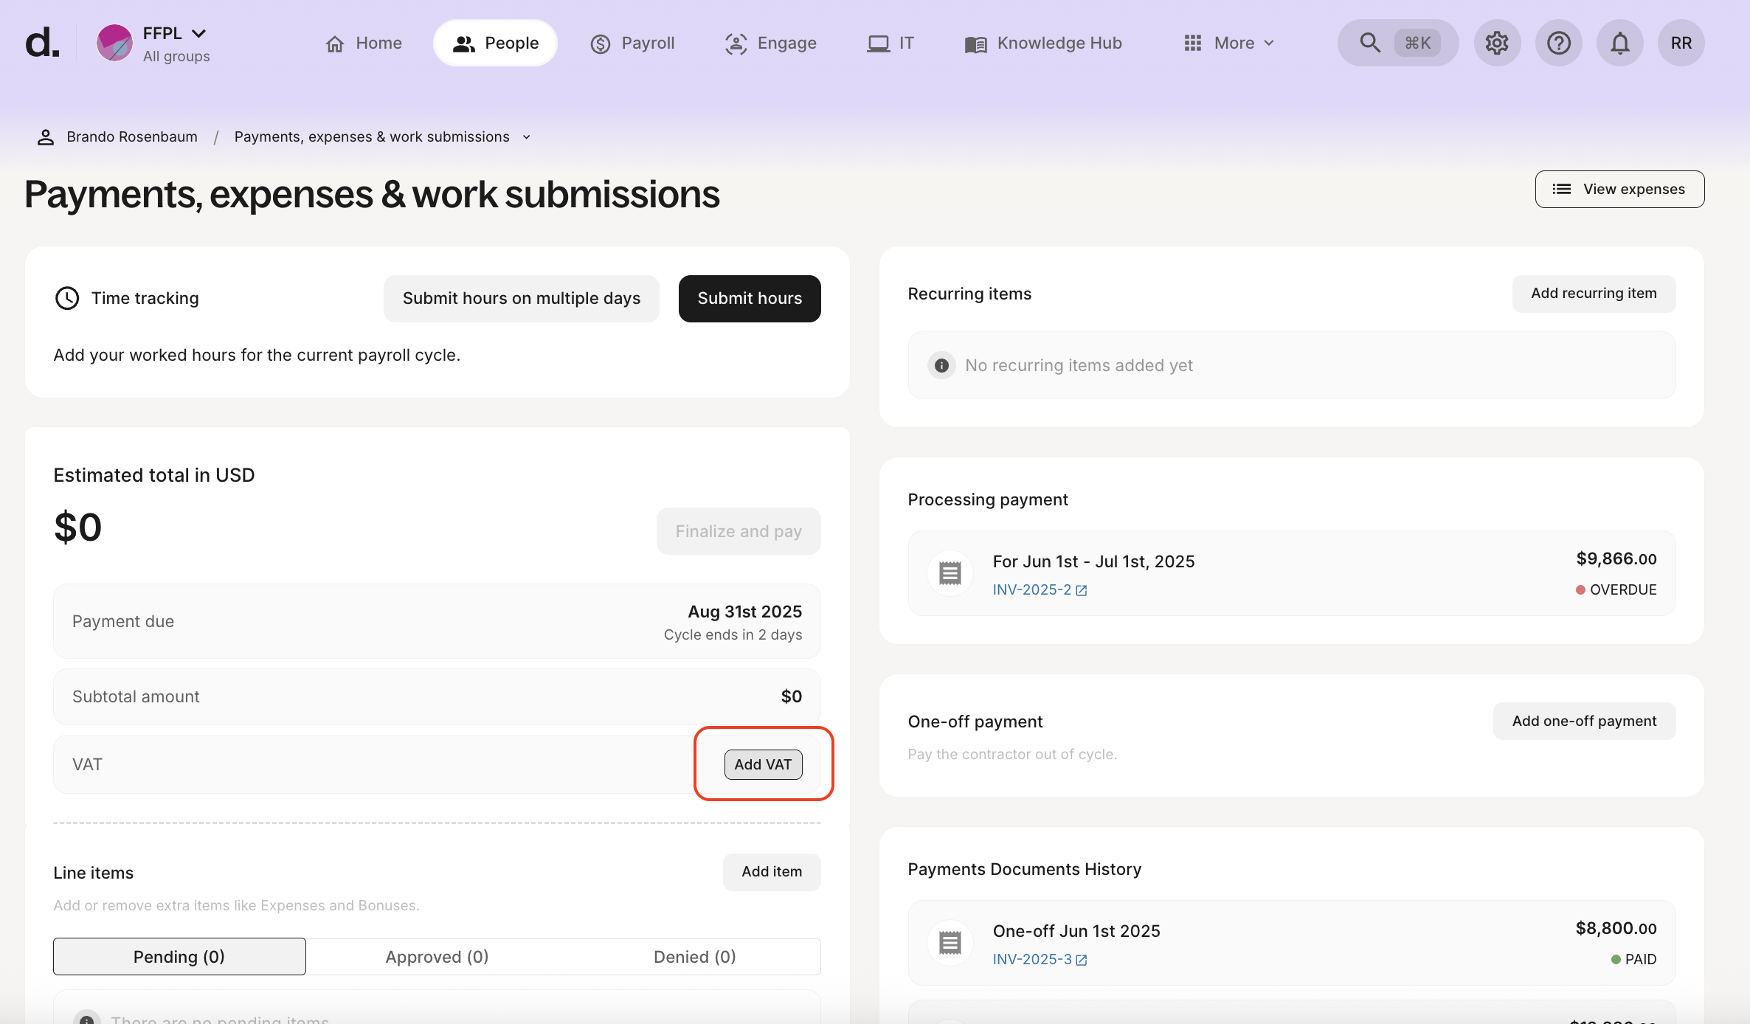Switch to the Denied (0) tab
Screen dimensions: 1750x1024
[694, 957]
